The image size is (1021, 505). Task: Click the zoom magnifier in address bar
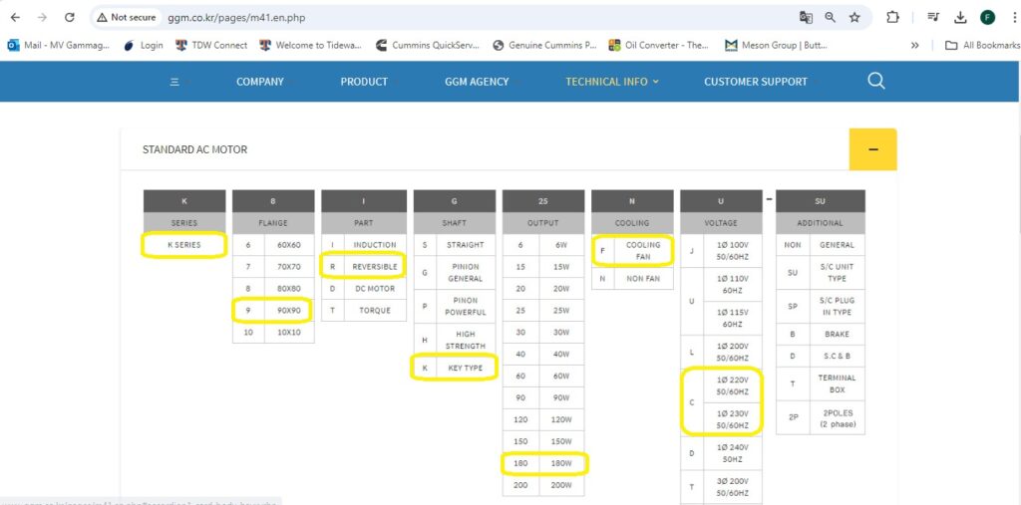pyautogui.click(x=831, y=17)
